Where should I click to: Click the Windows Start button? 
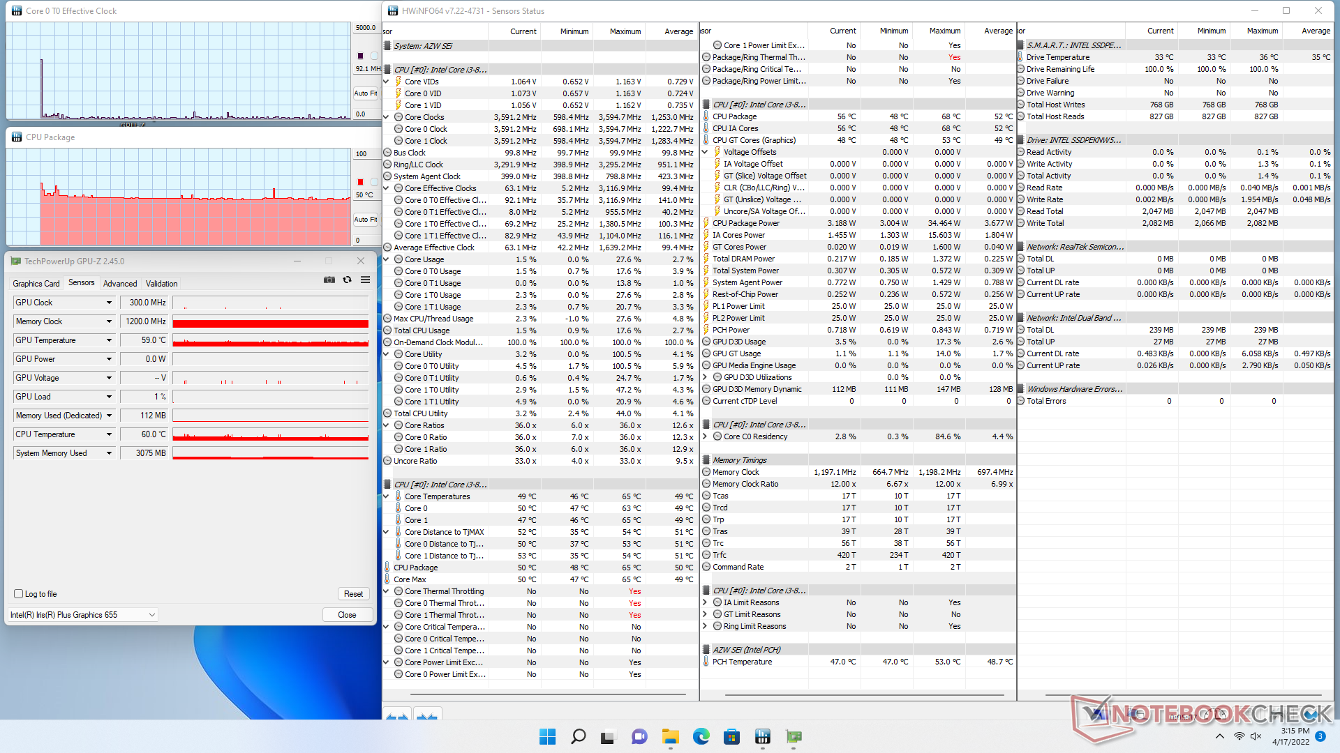click(x=547, y=736)
